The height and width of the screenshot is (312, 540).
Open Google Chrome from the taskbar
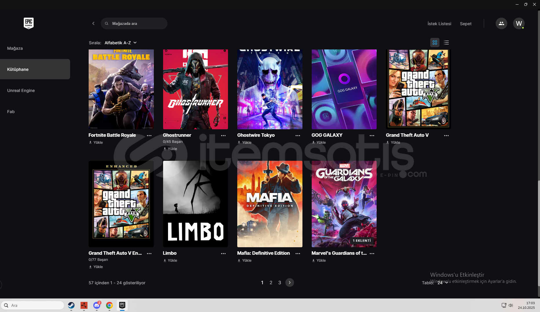click(110, 305)
